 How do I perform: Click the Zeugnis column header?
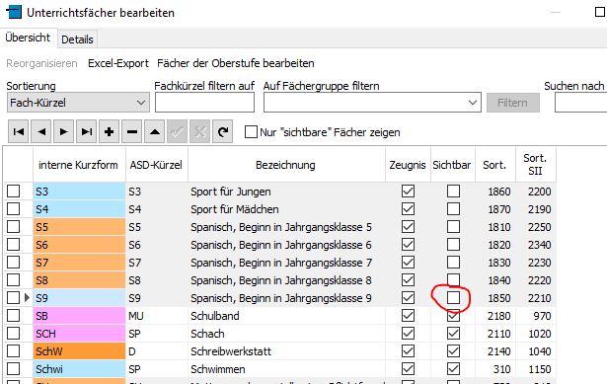point(408,165)
